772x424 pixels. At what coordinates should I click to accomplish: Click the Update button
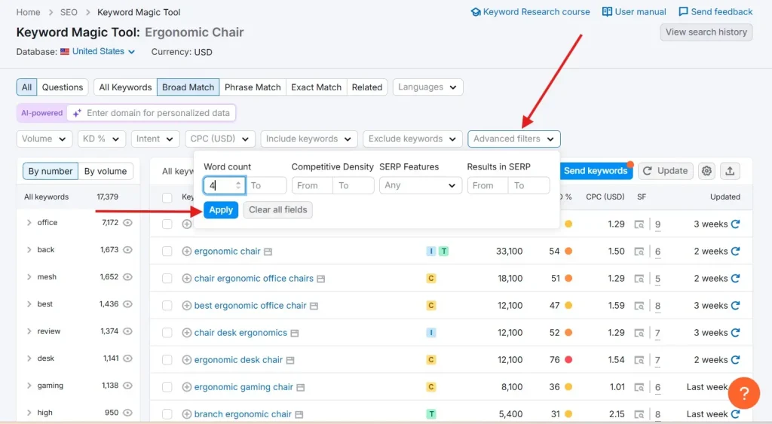(x=666, y=171)
